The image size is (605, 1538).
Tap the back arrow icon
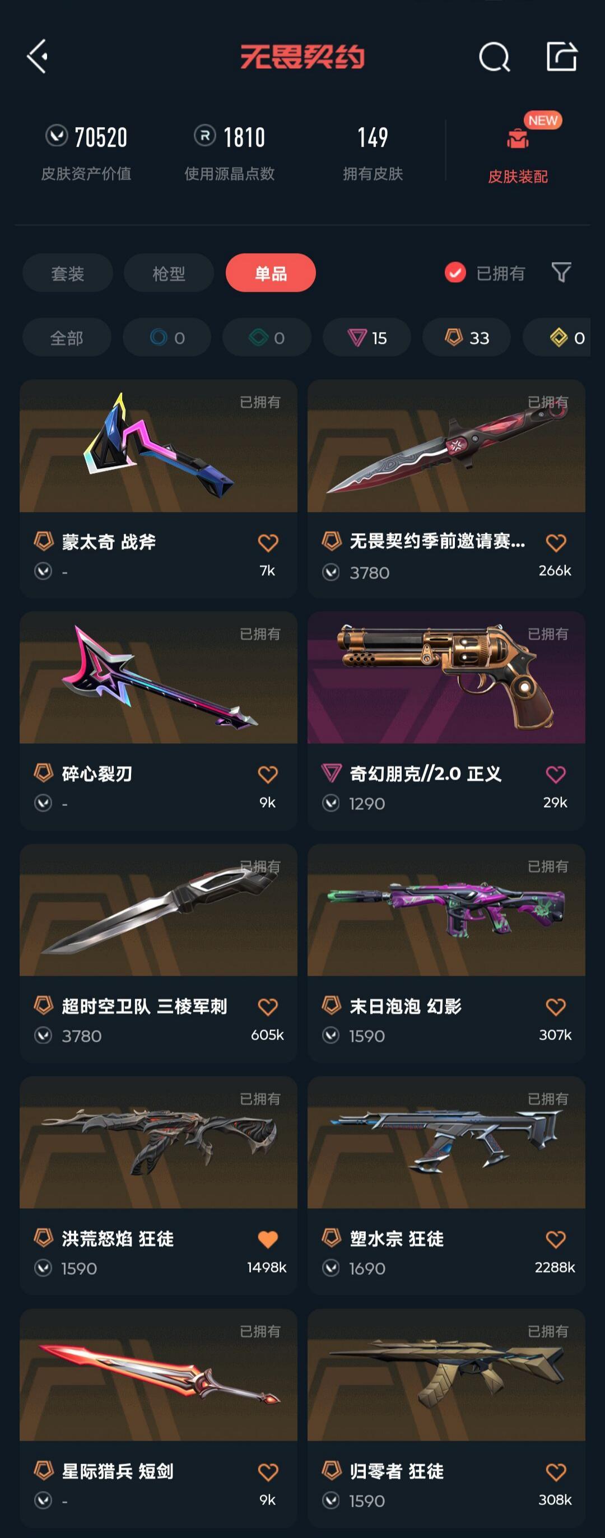tap(37, 57)
